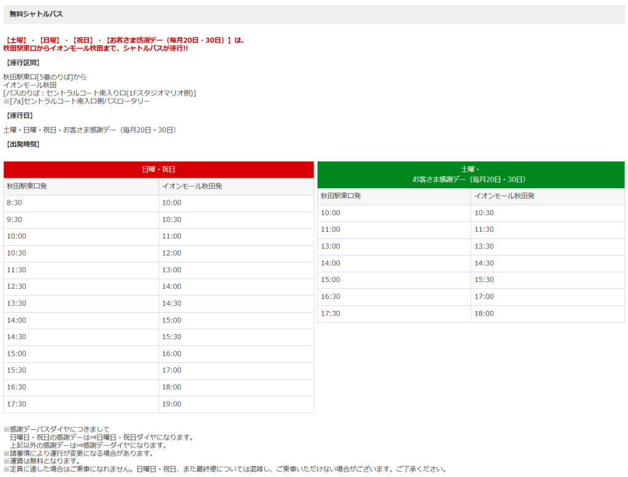Select the 【運行区間】 heading

click(22, 63)
